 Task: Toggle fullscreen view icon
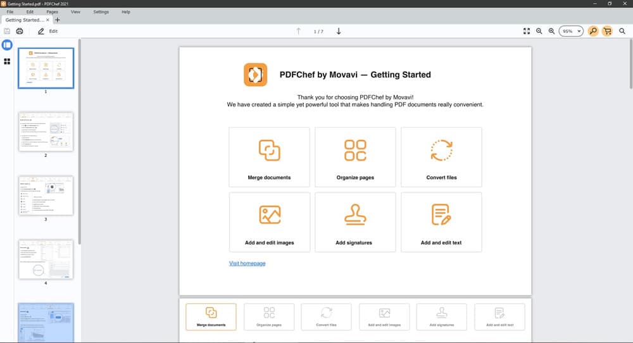point(527,31)
